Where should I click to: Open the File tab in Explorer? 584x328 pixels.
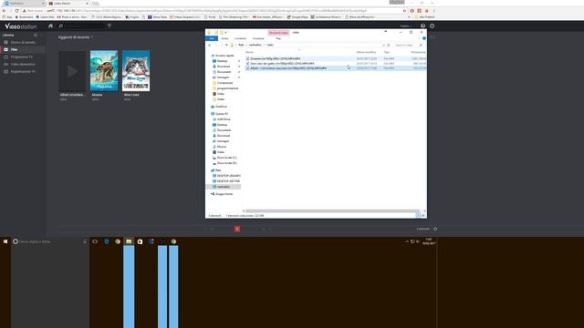pos(212,38)
